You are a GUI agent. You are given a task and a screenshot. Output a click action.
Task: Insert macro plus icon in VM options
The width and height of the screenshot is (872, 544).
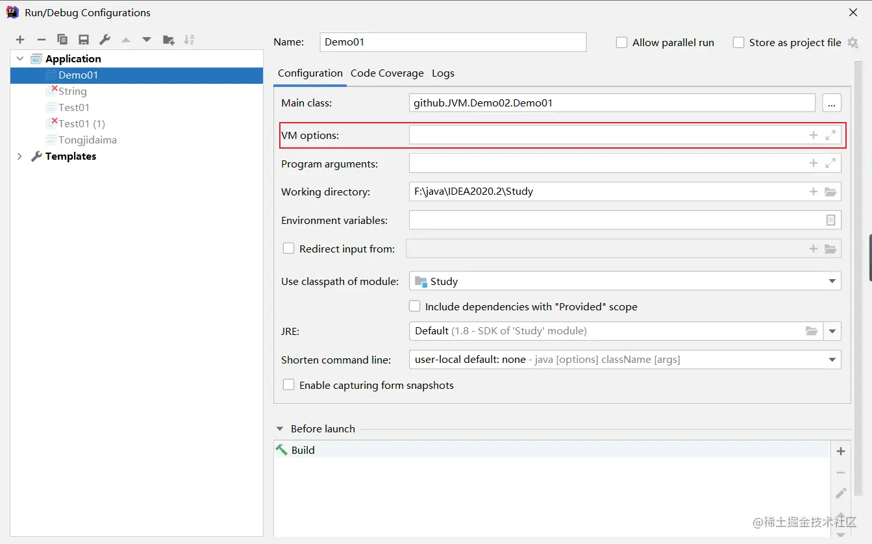tap(813, 135)
